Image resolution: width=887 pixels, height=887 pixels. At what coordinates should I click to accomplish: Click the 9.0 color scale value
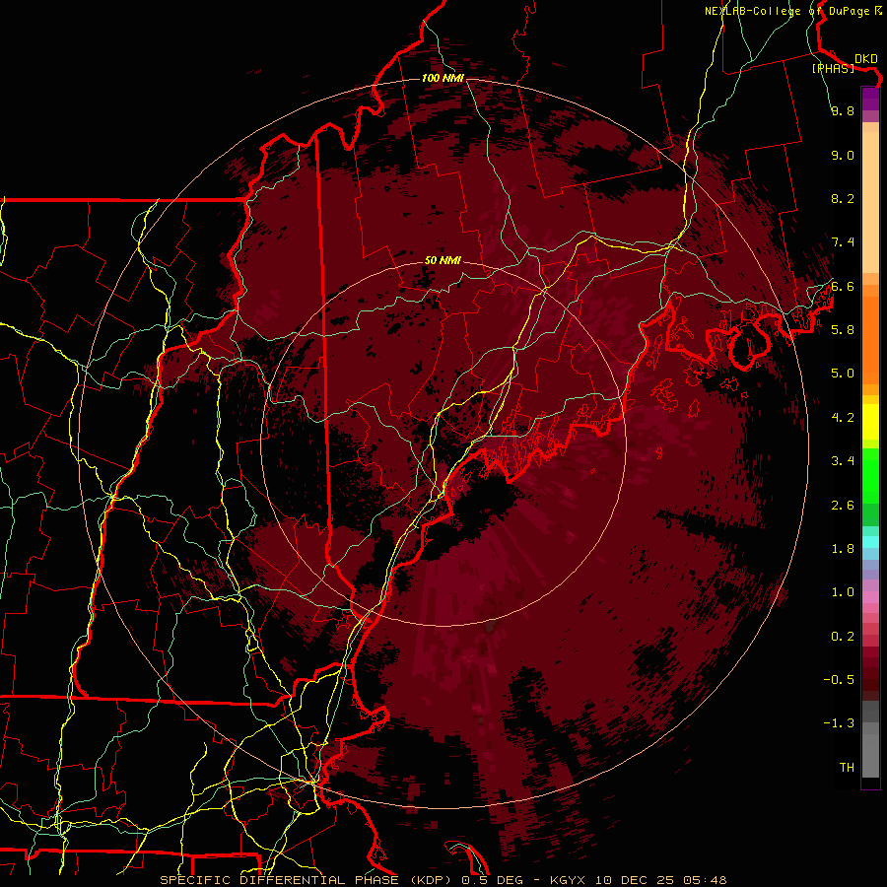click(x=843, y=155)
